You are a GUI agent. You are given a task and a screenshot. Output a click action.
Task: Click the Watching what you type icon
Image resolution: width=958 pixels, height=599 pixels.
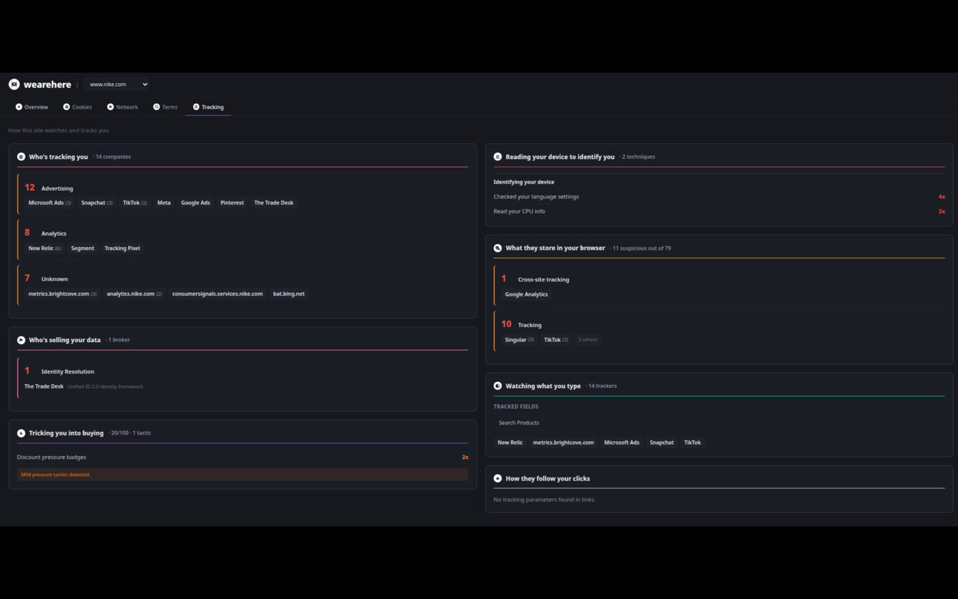click(x=498, y=386)
